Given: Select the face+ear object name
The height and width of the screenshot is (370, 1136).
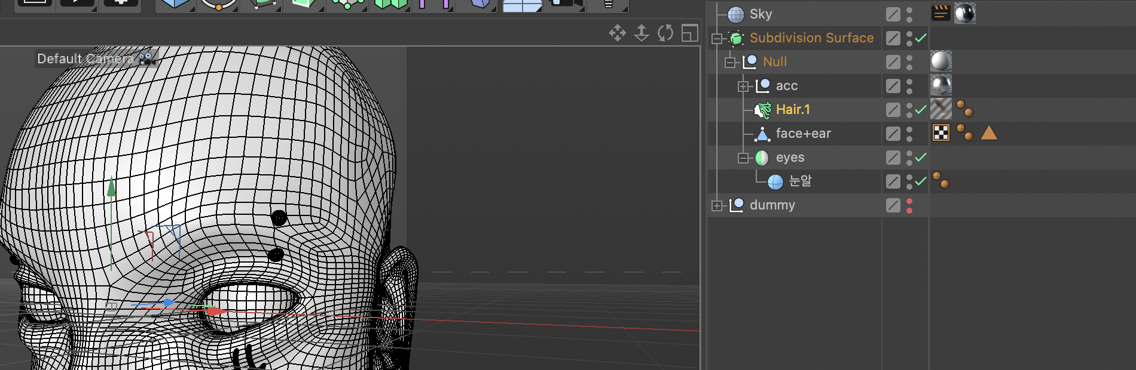Looking at the screenshot, I should tap(804, 133).
